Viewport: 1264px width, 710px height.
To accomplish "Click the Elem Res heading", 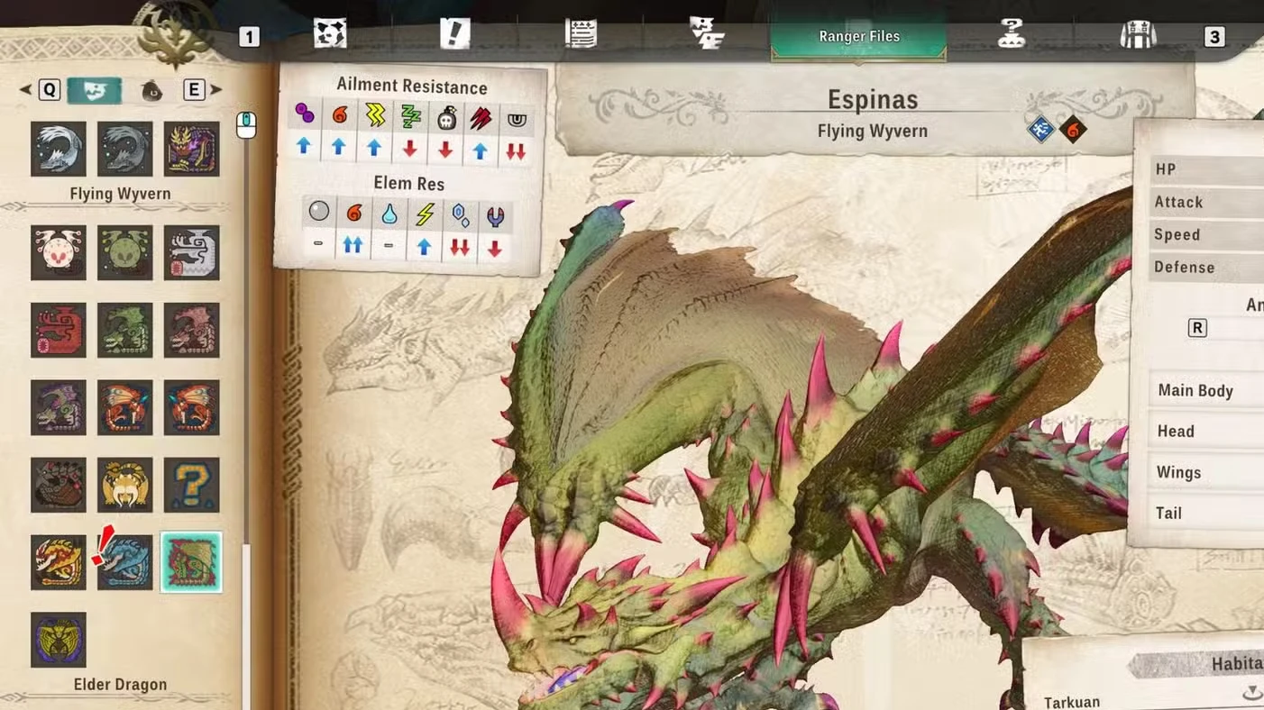I will 408,183.
